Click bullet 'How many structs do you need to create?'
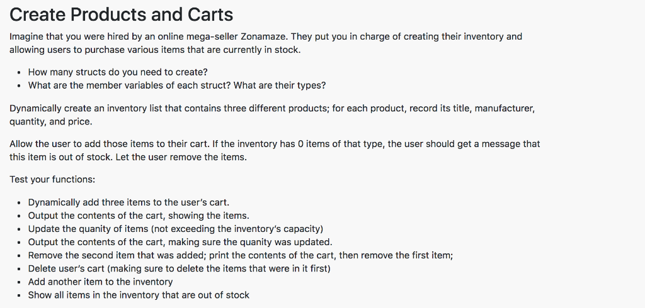This screenshot has height=308, width=645. [118, 72]
